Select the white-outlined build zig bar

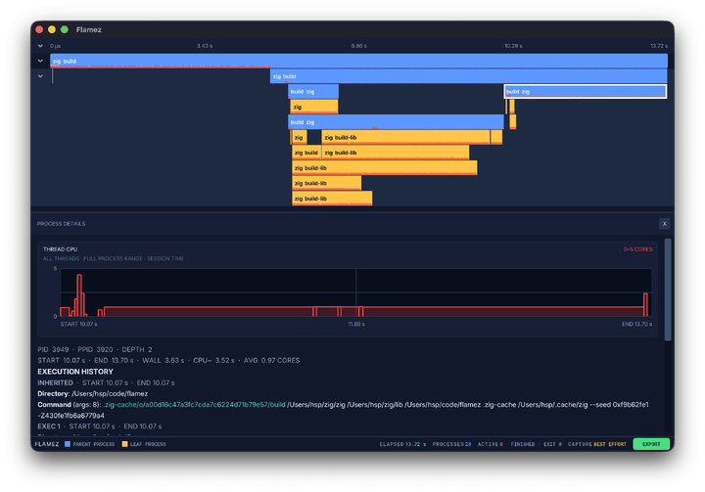[x=586, y=91]
